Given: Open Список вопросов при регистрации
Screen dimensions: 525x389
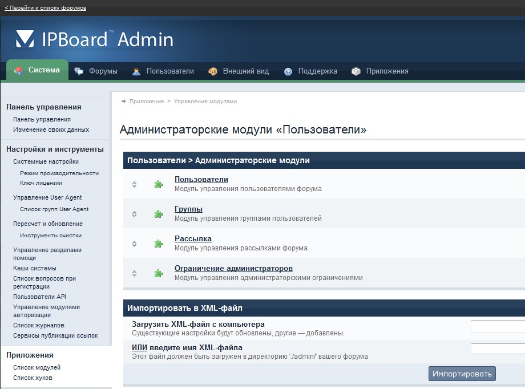Looking at the screenshot, I should pos(45,282).
